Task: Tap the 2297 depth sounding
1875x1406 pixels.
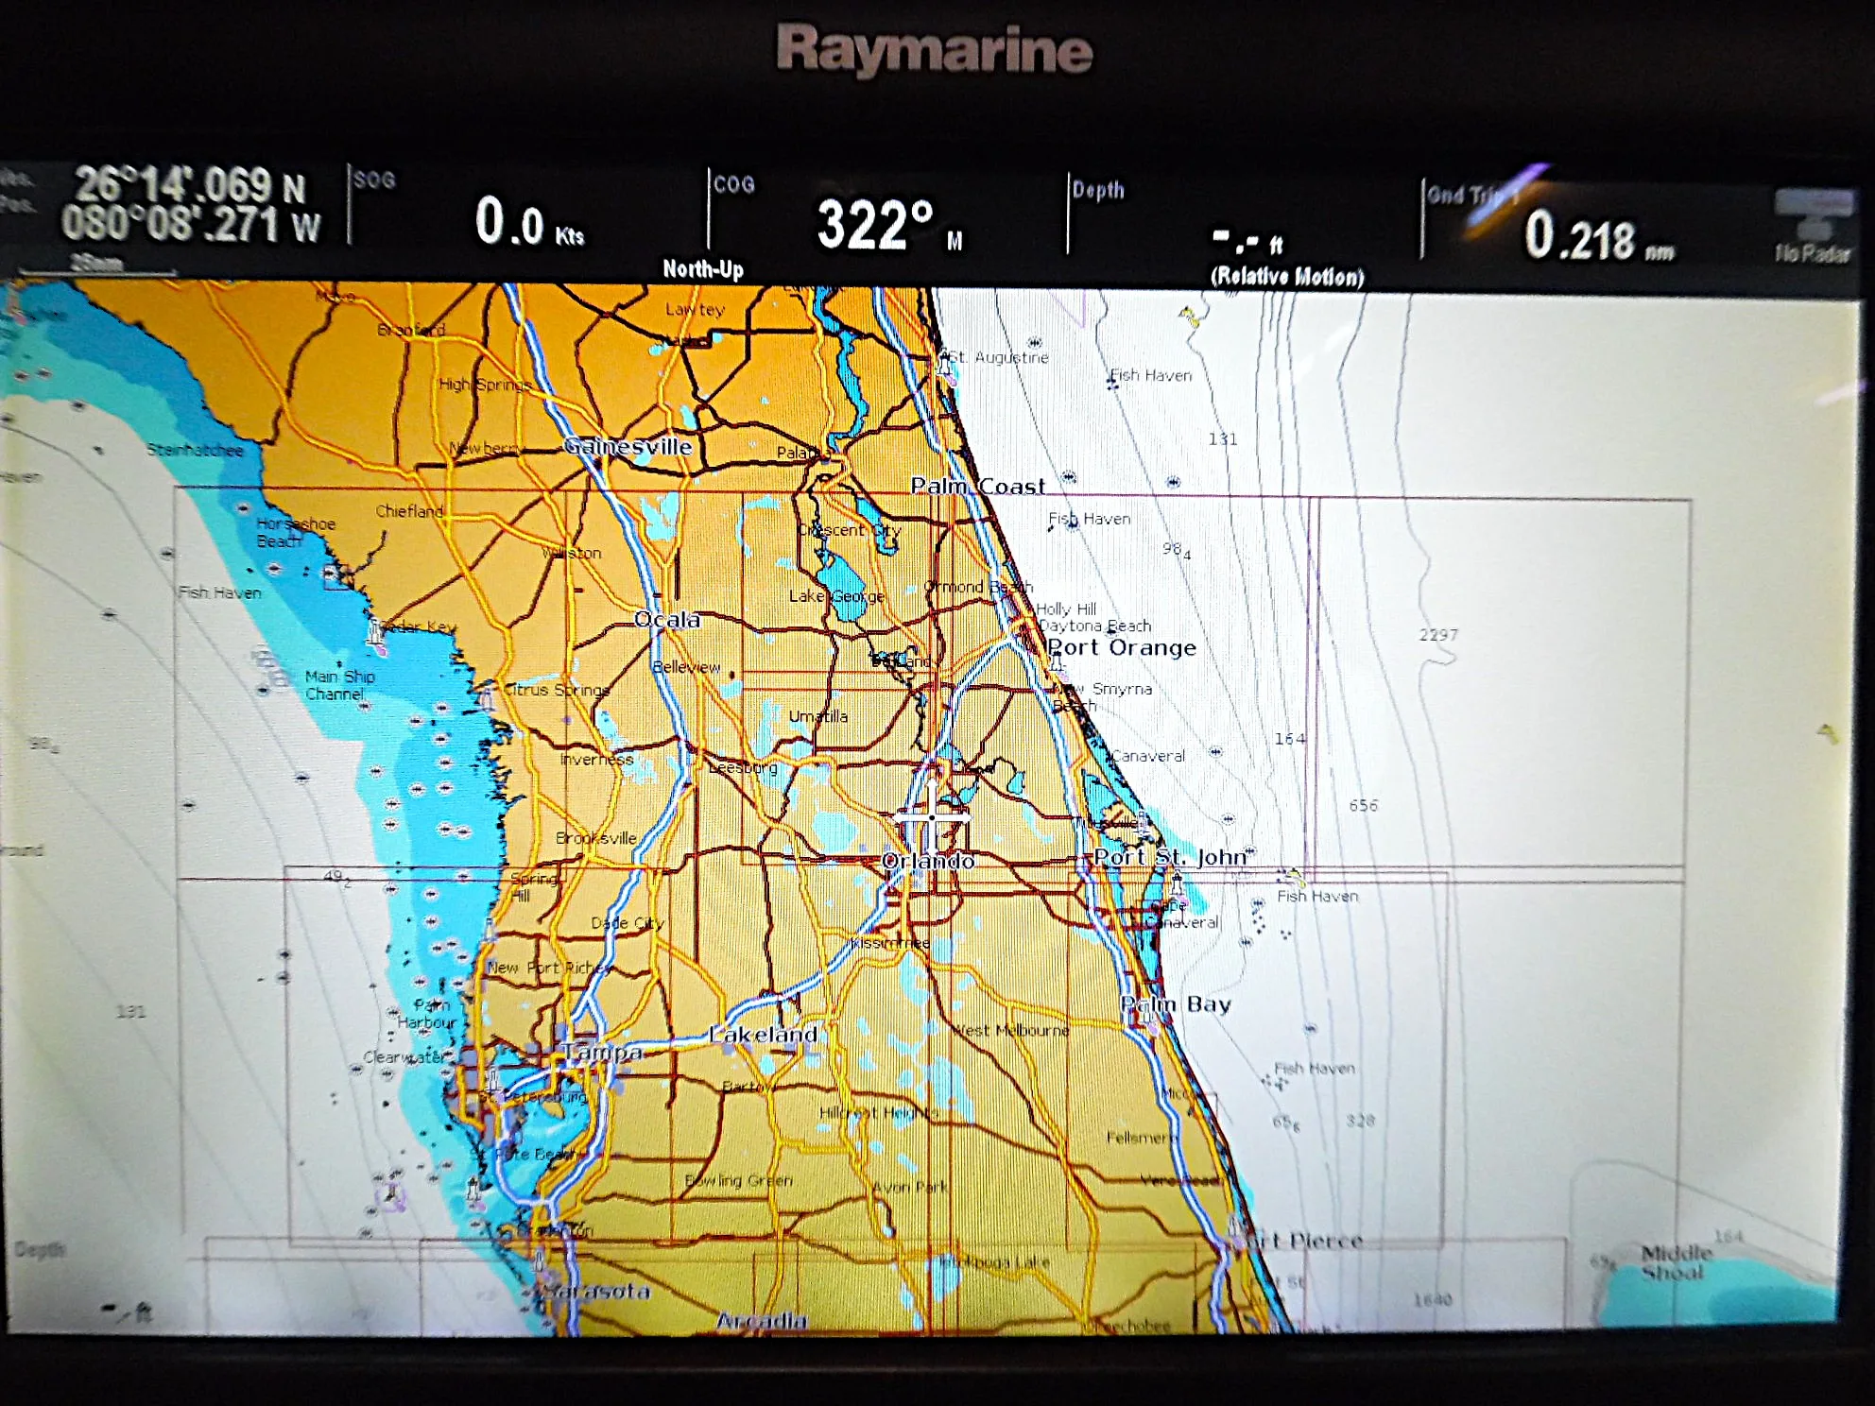Action: [1438, 635]
